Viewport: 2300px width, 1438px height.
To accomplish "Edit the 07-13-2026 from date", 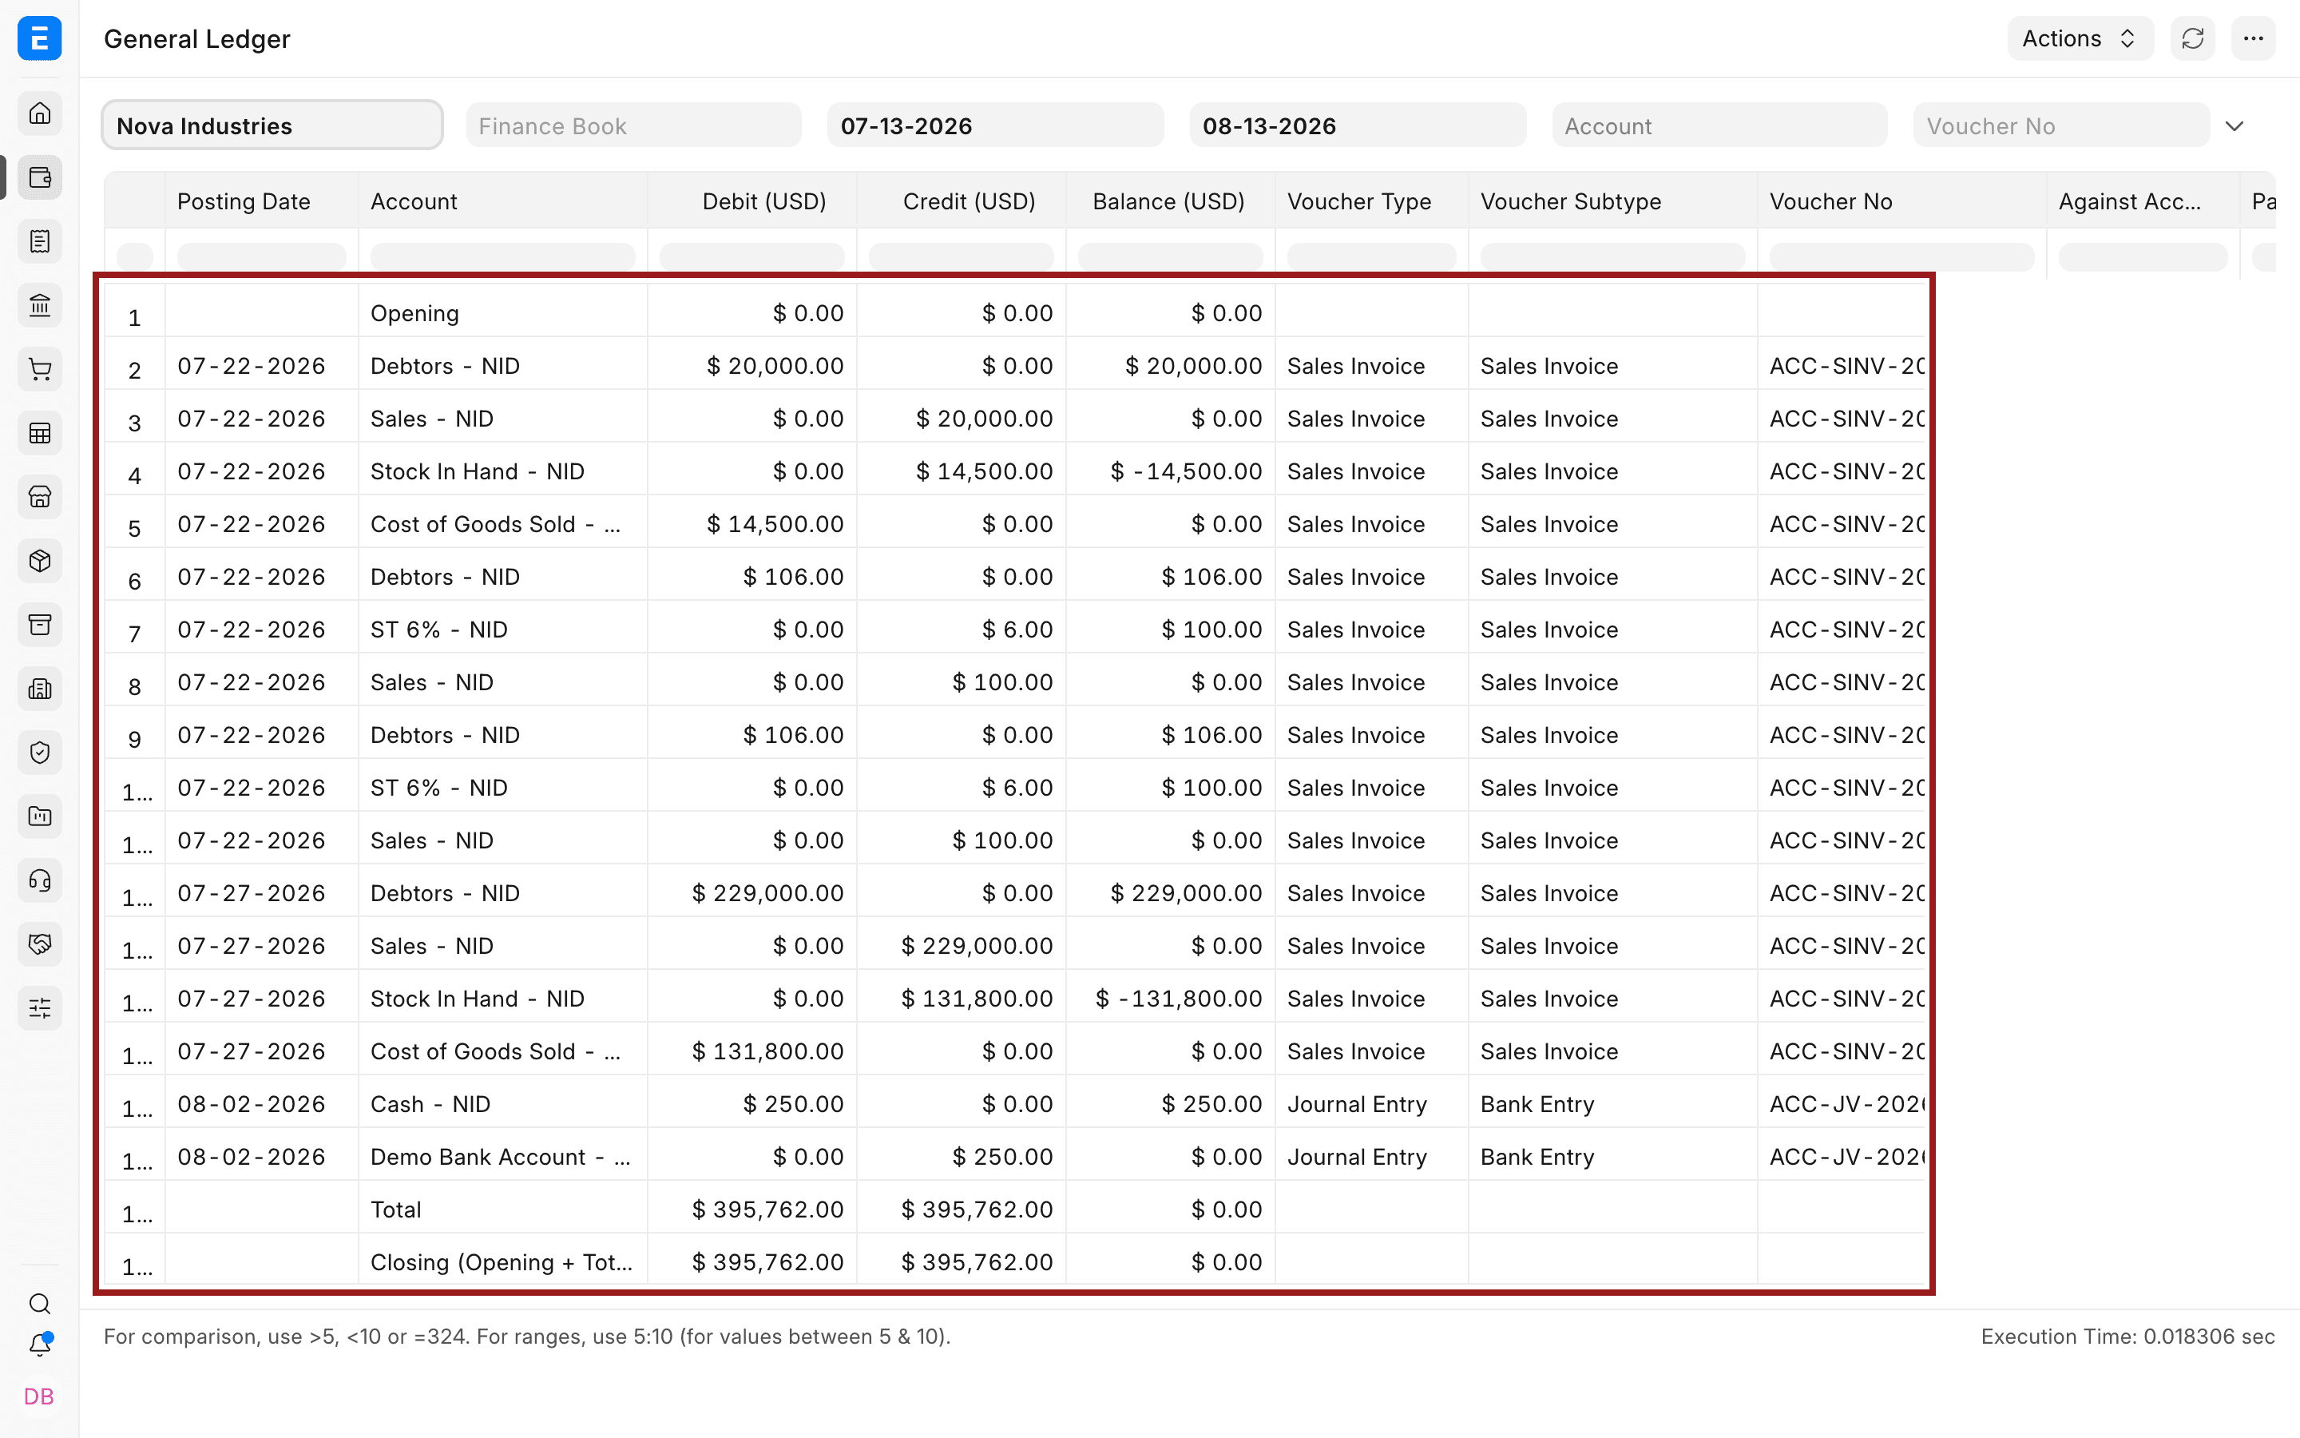I will [x=995, y=125].
